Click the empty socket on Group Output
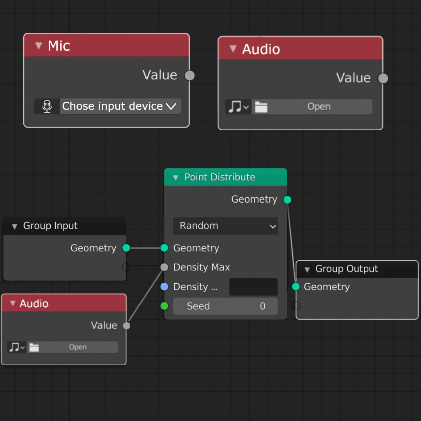This screenshot has height=421, width=421. coord(295,306)
